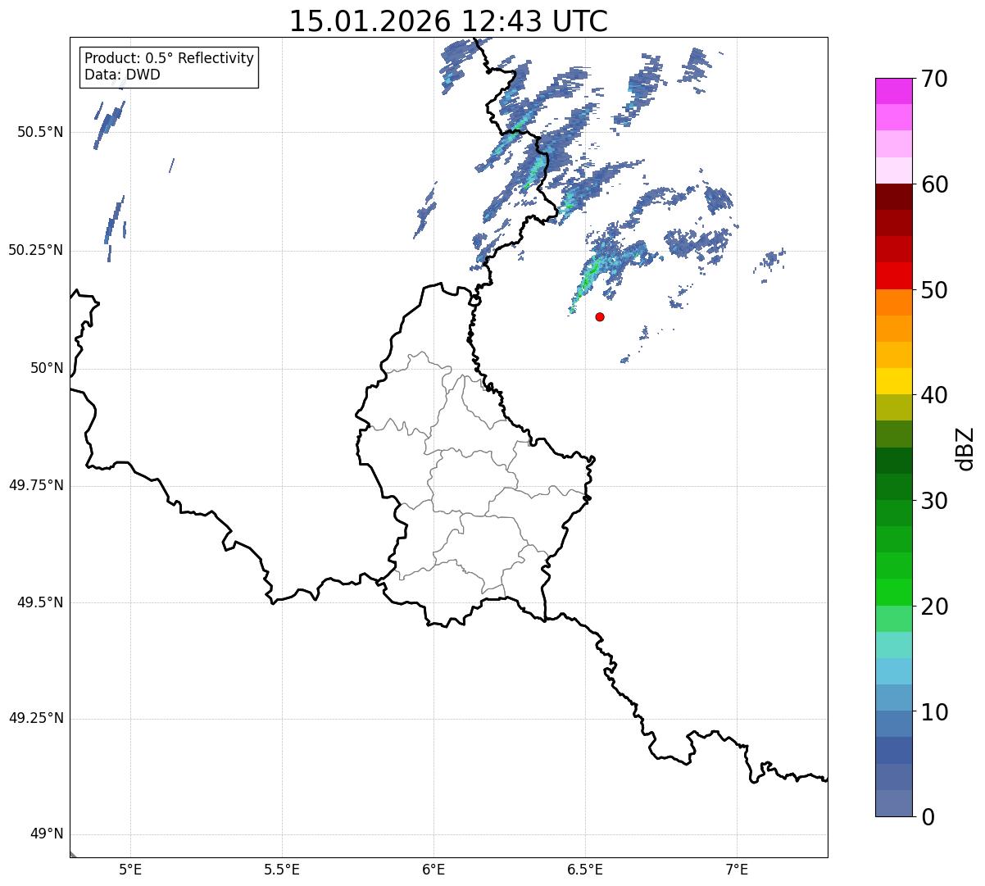Pick the grey-blue swatch at colorbar bottom

[x=893, y=803]
